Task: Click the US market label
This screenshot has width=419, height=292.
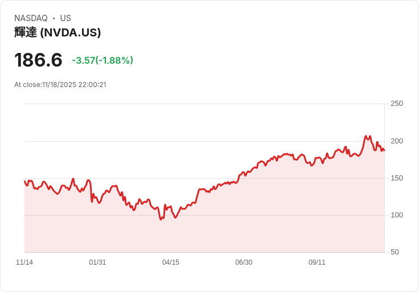Action: 65,18
